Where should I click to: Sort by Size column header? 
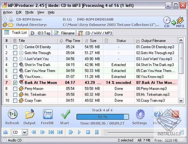click(x=93, y=41)
